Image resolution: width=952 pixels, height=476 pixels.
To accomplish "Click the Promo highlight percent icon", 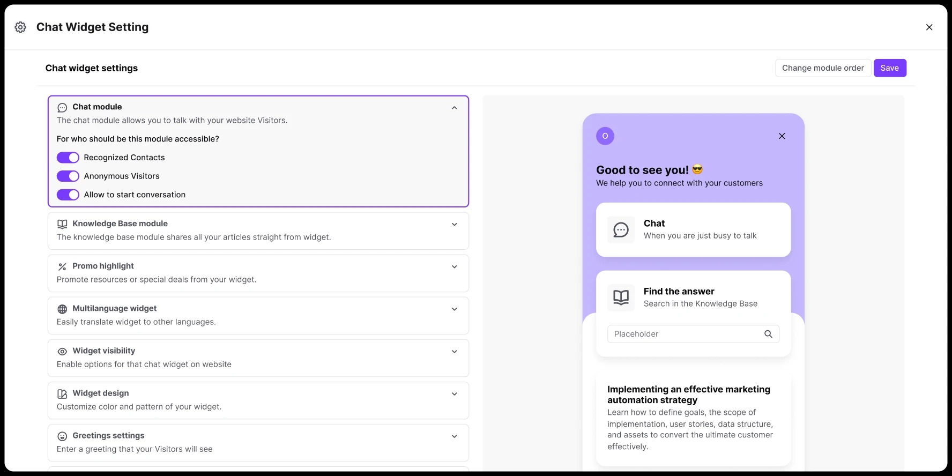I will point(62,266).
